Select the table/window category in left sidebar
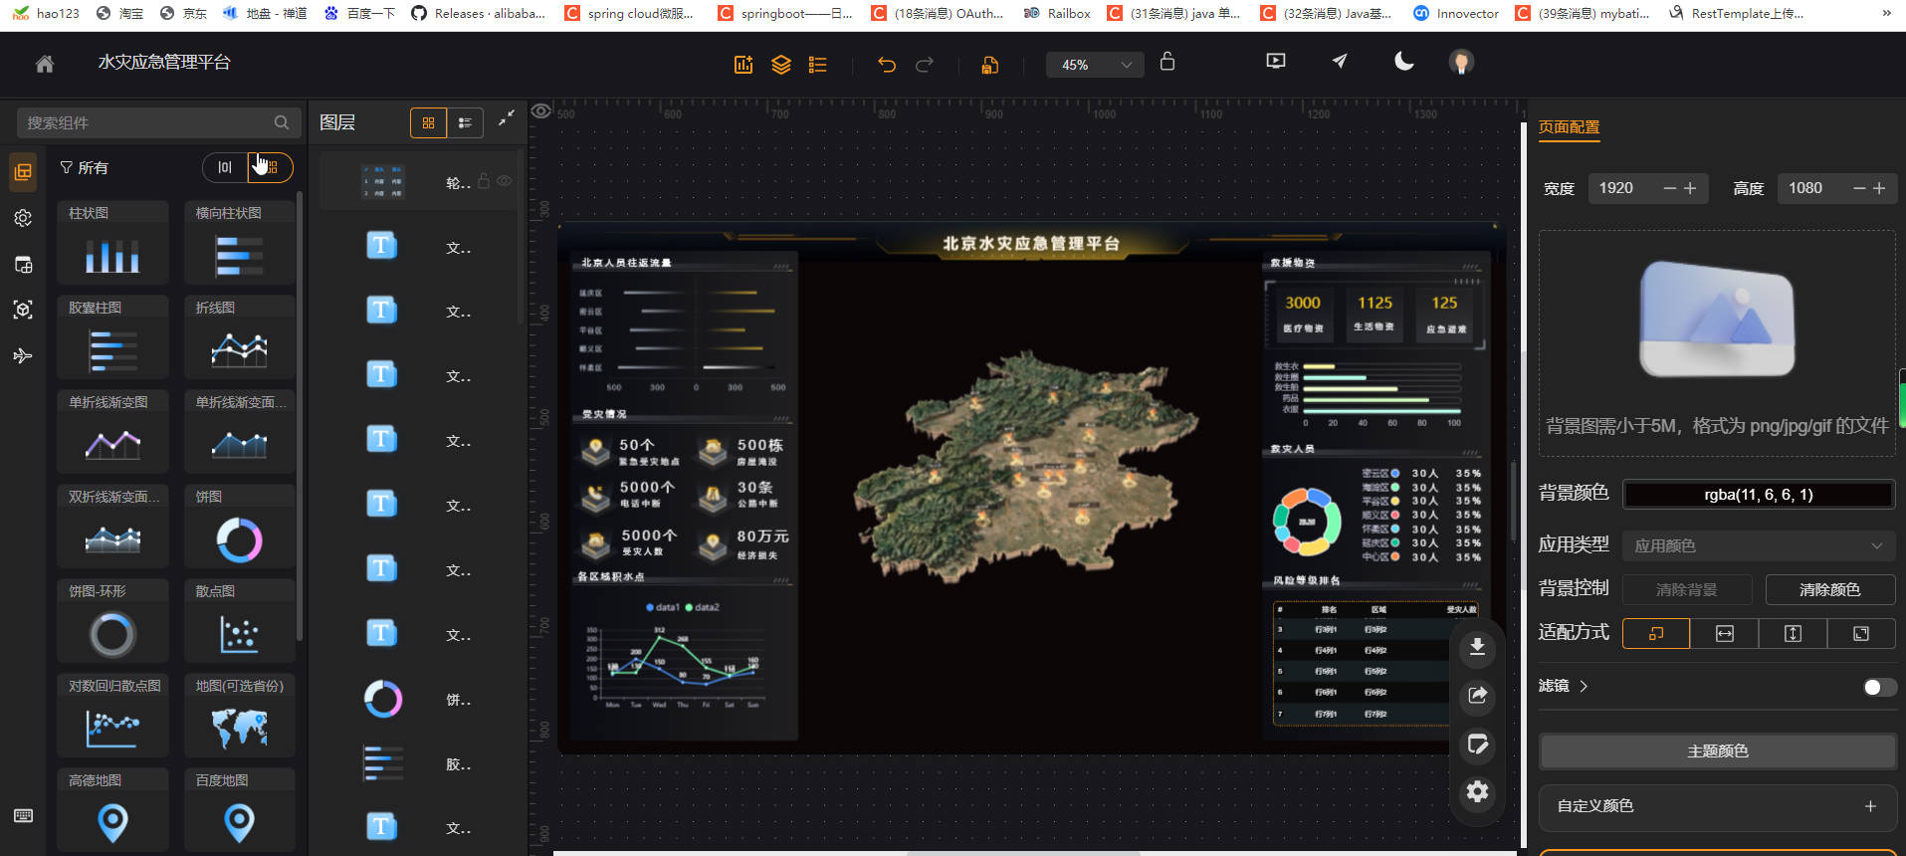 pyautogui.click(x=23, y=265)
